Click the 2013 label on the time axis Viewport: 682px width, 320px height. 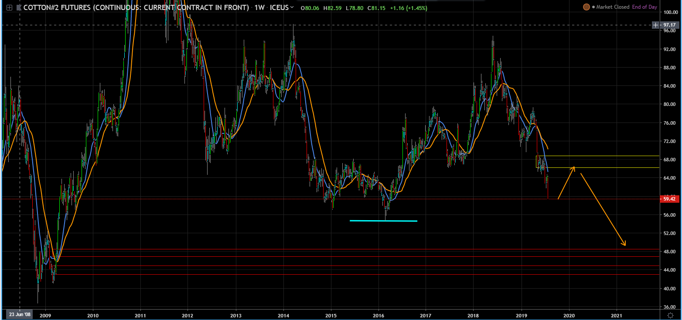coord(236,315)
